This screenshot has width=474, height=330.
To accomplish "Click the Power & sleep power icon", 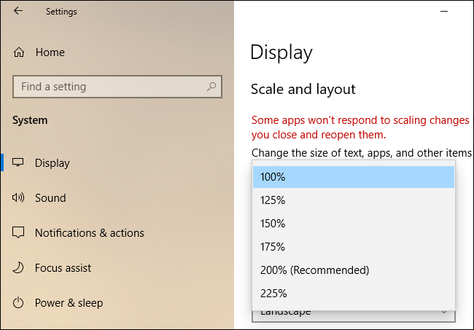I will [x=19, y=303].
